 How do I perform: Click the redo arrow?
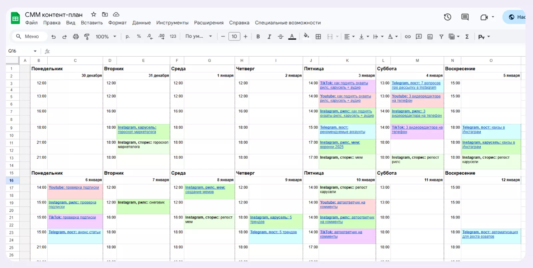[65, 37]
